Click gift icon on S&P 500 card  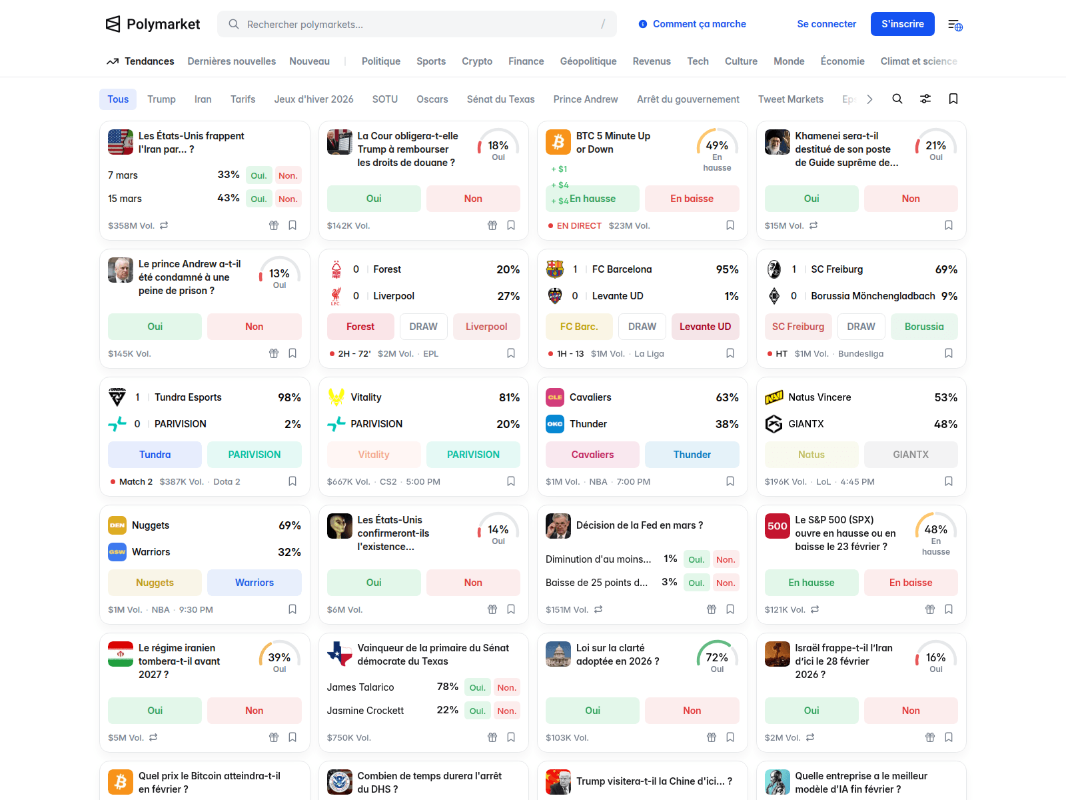pyautogui.click(x=930, y=609)
